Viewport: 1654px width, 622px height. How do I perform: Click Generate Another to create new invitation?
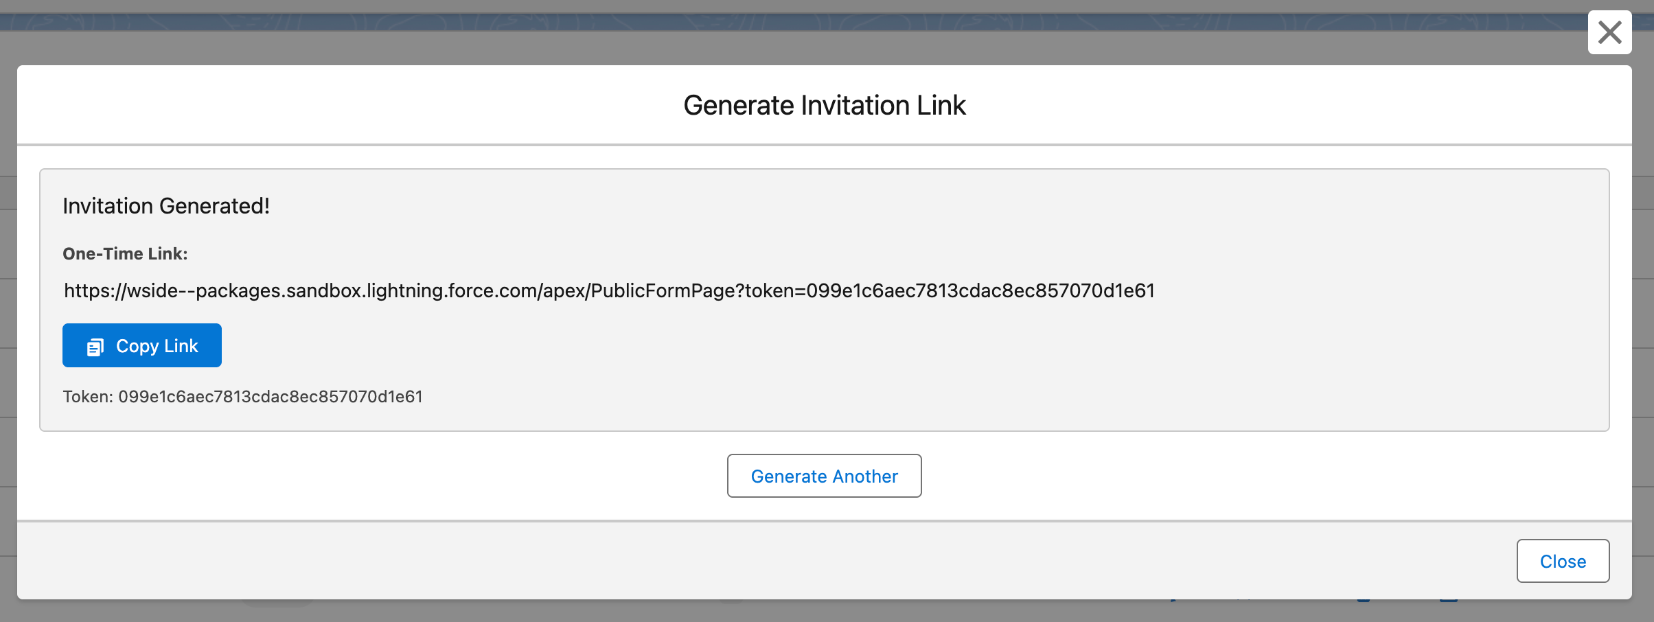[824, 476]
